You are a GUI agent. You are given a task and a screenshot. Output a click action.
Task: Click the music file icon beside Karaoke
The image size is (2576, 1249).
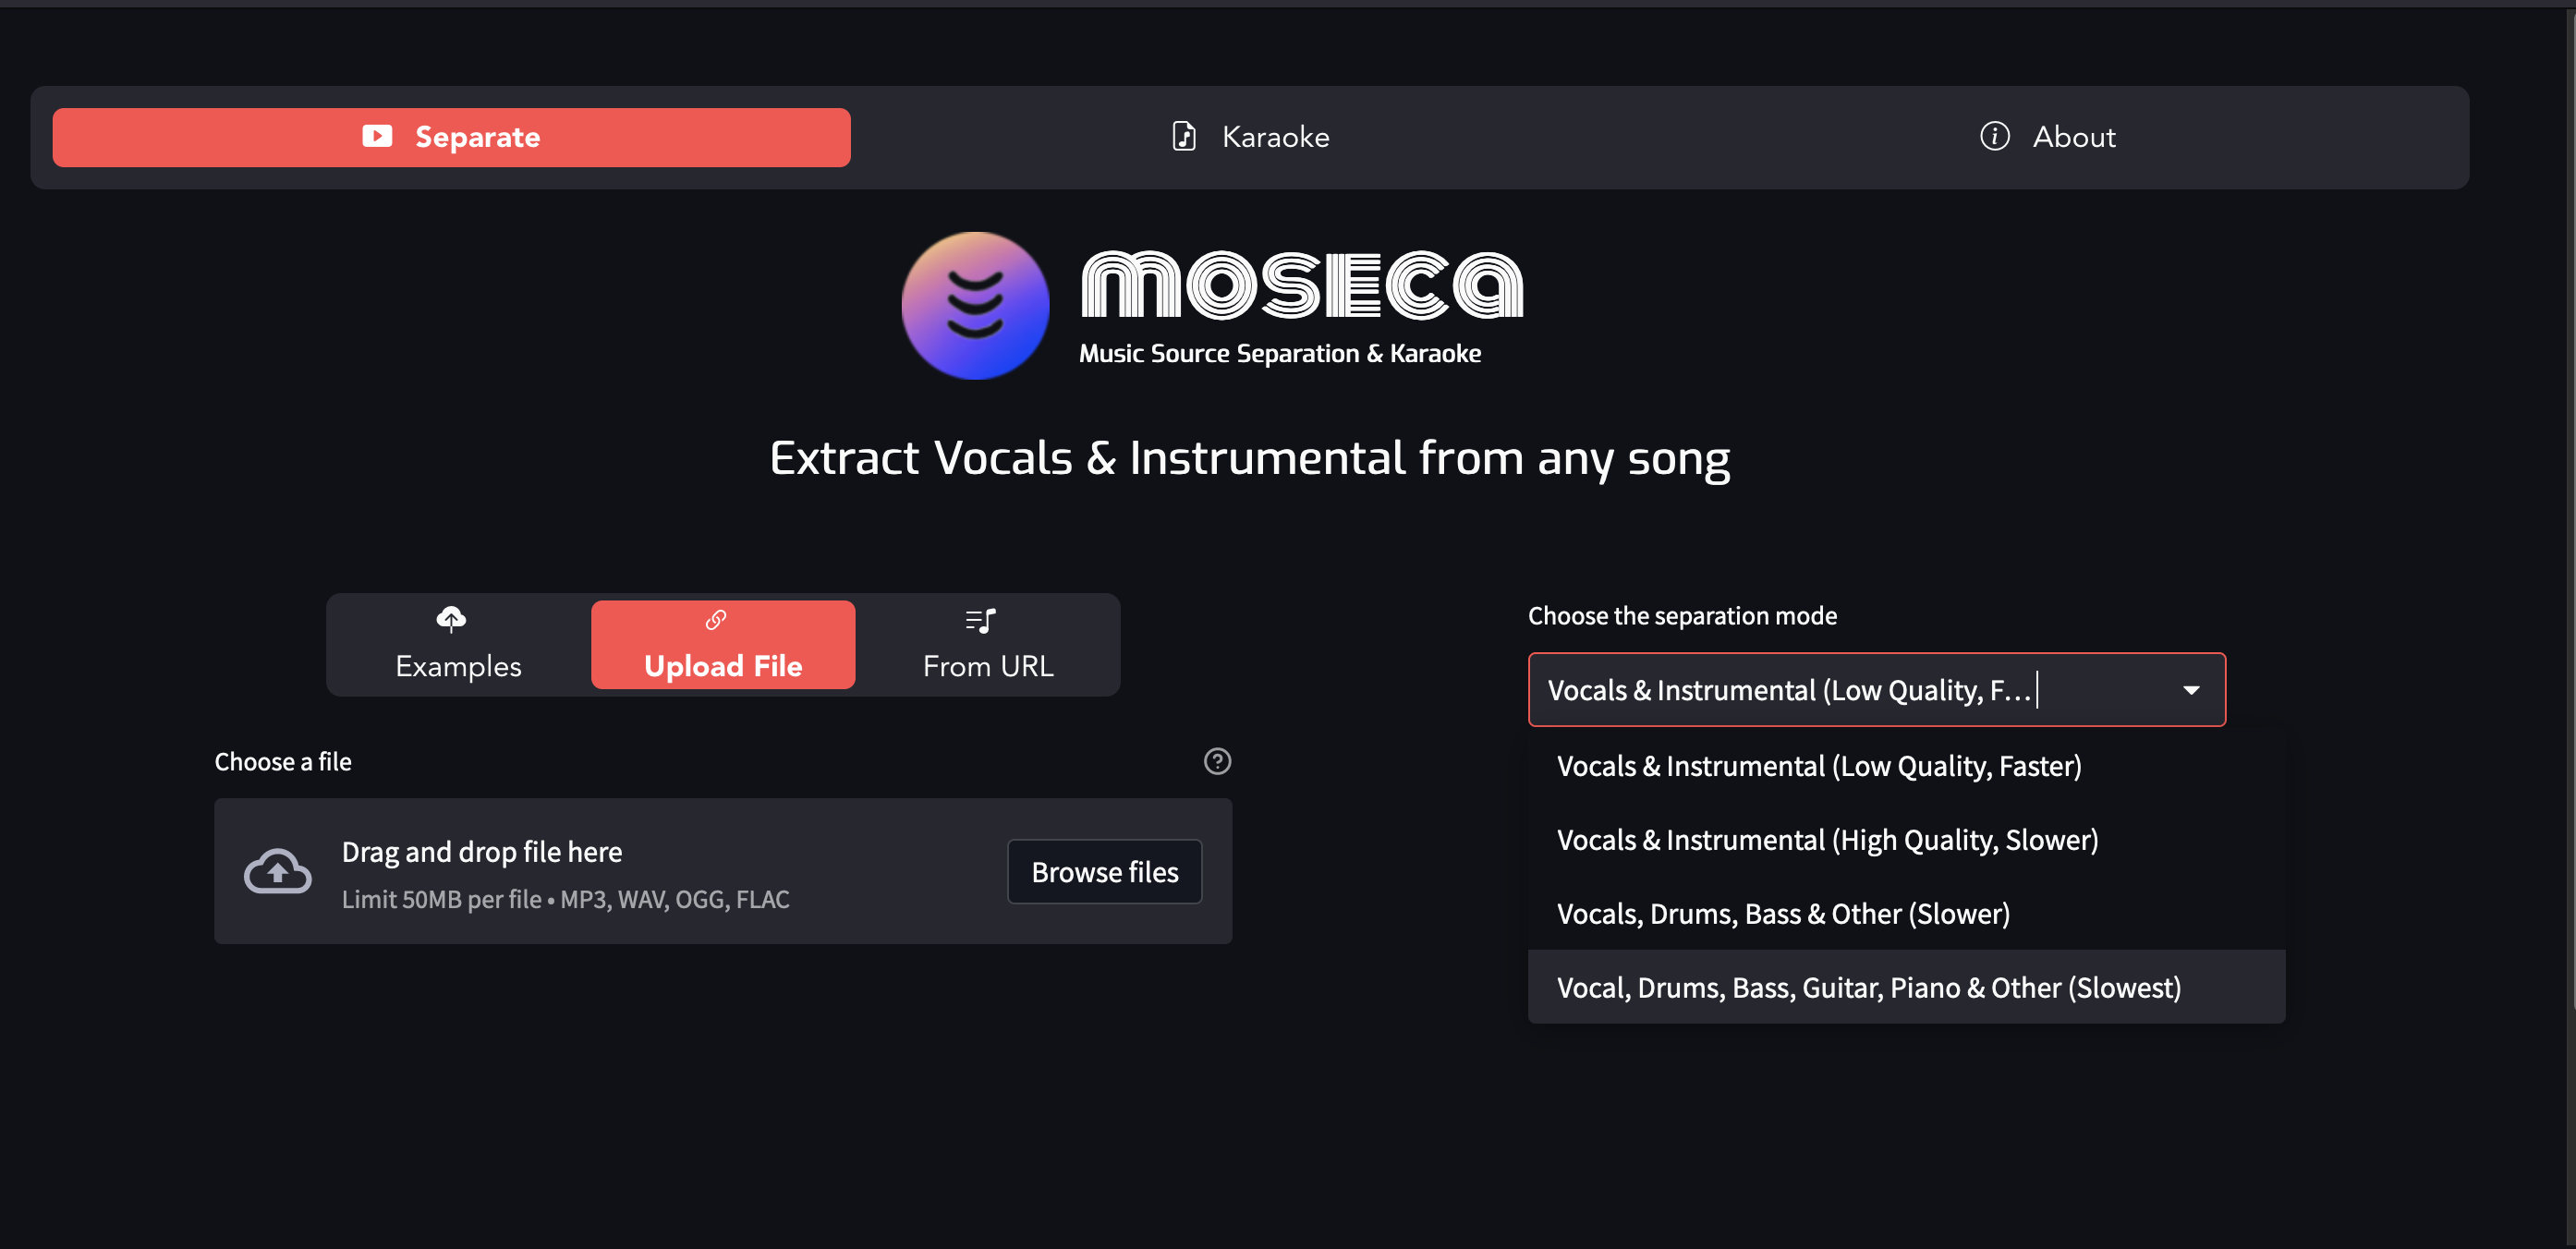tap(1184, 136)
